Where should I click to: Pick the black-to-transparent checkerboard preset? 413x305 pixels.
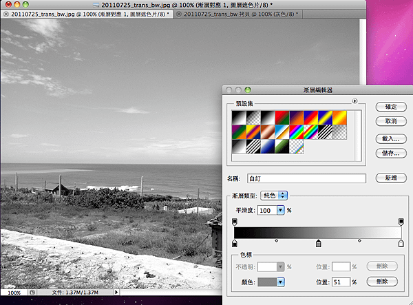click(x=253, y=118)
